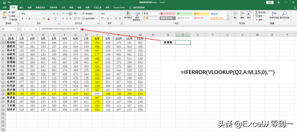Viewport: 297px width, 132px height.
Task: Expand the Name Box R2 dropdown
Action: 15,29
